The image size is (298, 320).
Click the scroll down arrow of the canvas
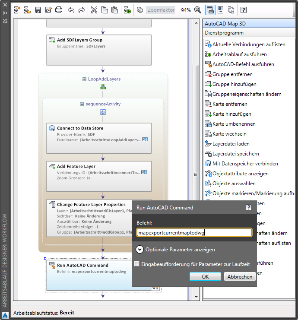click(x=196, y=297)
